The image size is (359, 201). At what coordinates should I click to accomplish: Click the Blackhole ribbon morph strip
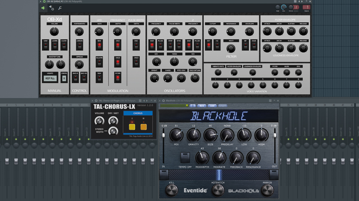click(219, 175)
